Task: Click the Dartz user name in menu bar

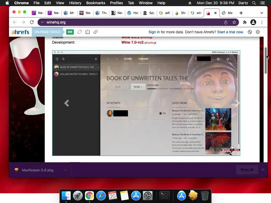Action: point(243,3)
